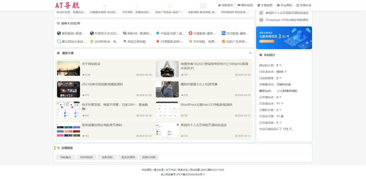
Task: Click the 申请收录 refresh icon in the nav
Action: coord(298,5)
